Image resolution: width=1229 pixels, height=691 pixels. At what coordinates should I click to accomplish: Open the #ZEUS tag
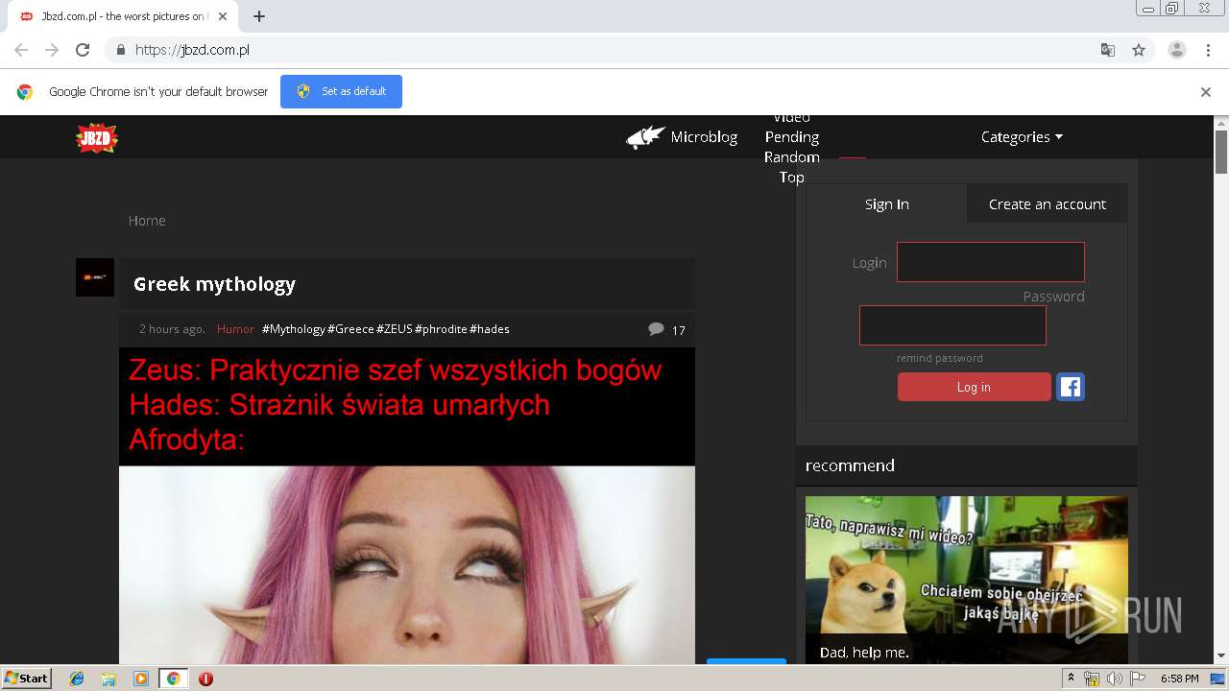(x=395, y=328)
